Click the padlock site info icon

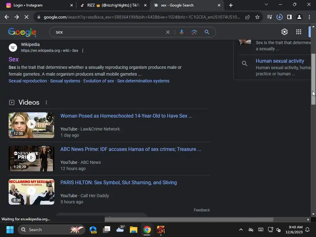[39, 17]
